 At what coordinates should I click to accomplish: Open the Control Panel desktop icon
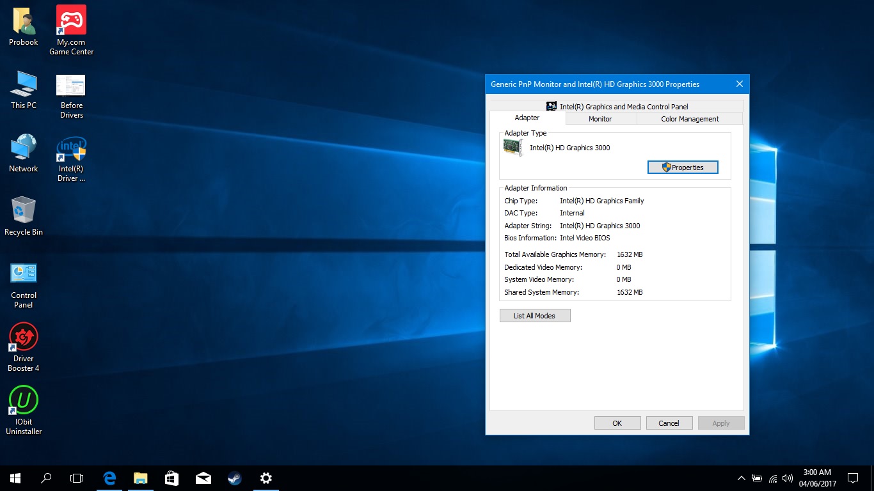tap(24, 286)
